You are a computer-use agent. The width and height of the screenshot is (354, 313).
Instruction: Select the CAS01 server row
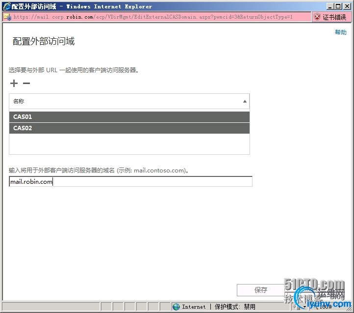tap(129, 117)
